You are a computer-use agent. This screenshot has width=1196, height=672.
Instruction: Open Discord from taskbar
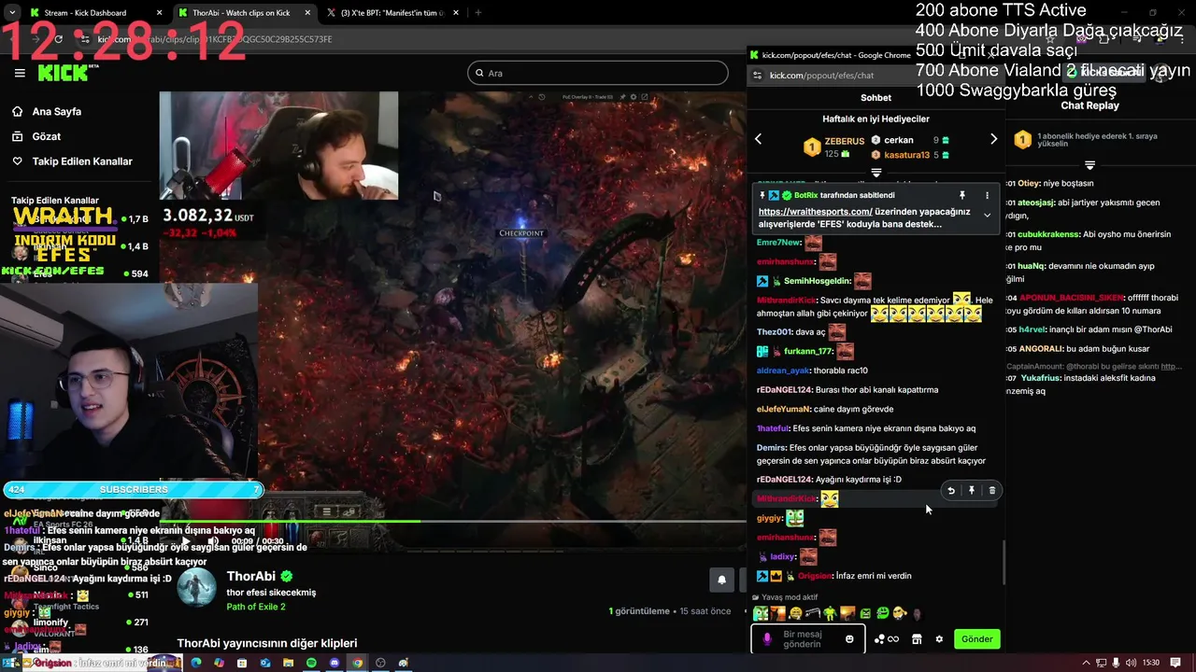coord(335,663)
